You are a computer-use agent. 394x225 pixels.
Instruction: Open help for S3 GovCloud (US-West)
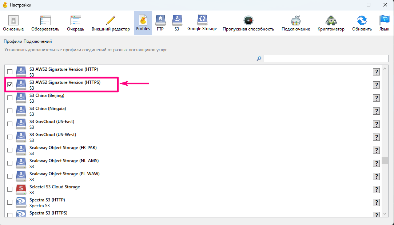point(376,137)
